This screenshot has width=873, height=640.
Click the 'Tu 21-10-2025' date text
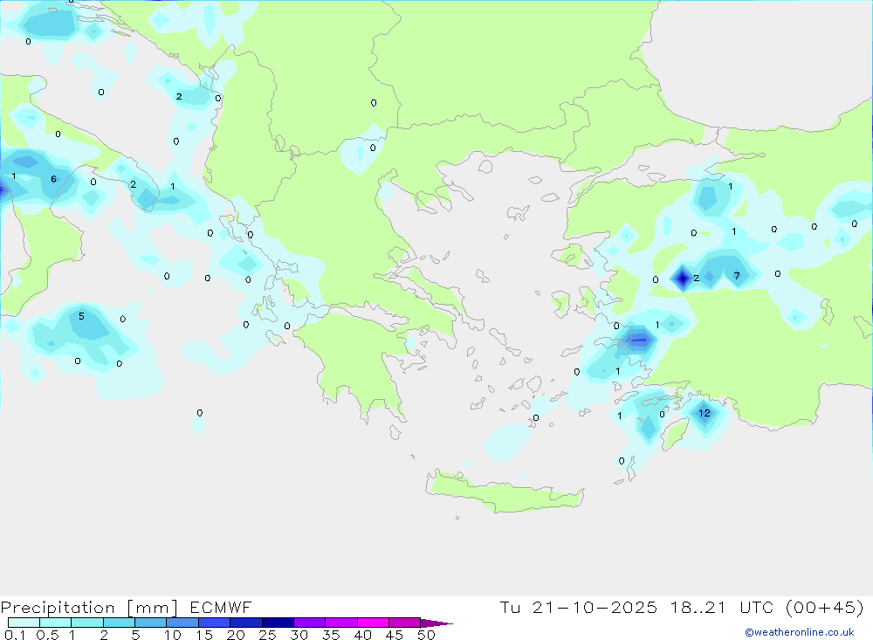pos(578,607)
